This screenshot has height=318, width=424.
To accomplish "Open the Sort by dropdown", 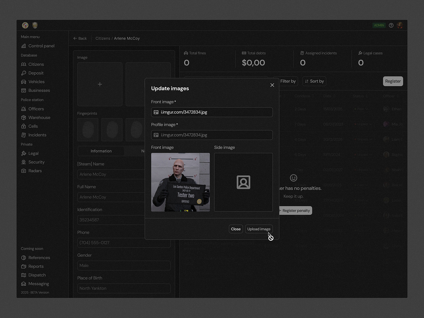I will [x=314, y=81].
